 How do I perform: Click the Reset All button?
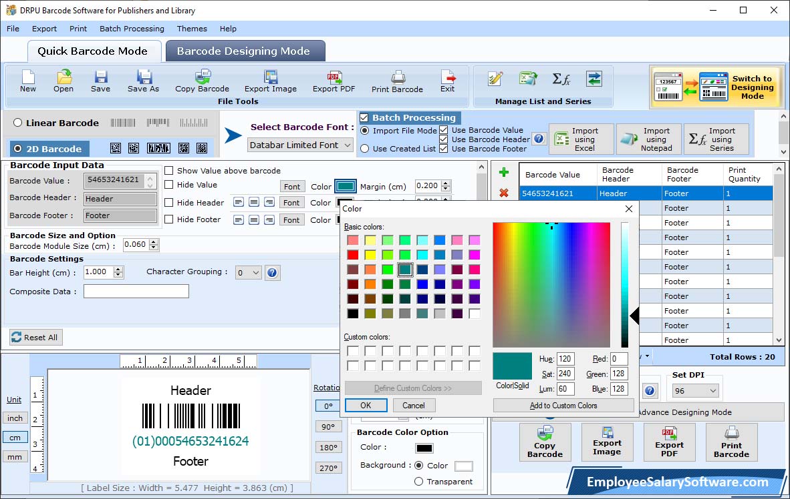point(35,337)
